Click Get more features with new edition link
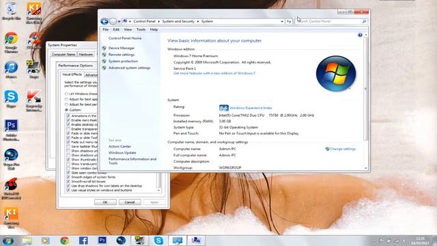Screen dimensions: 437x246 tap(214, 73)
